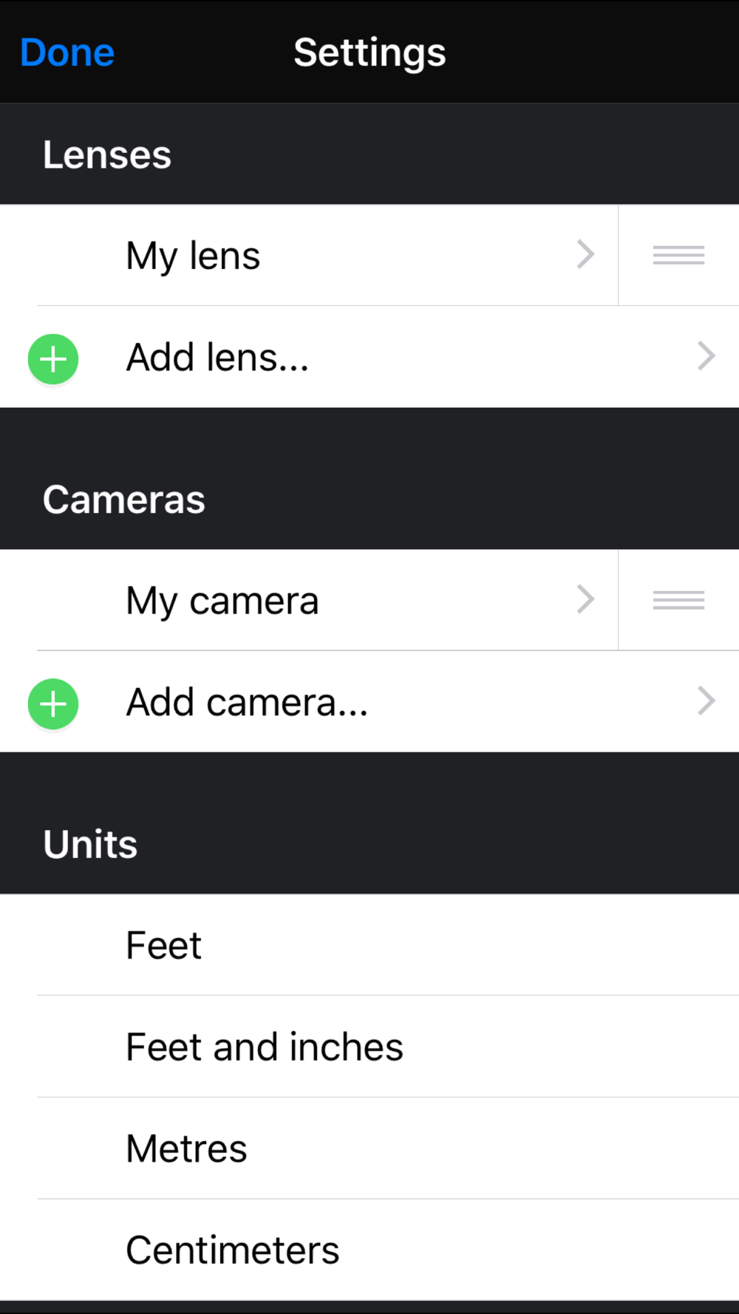Tap the green plus icon beside Add lens

[x=53, y=359]
